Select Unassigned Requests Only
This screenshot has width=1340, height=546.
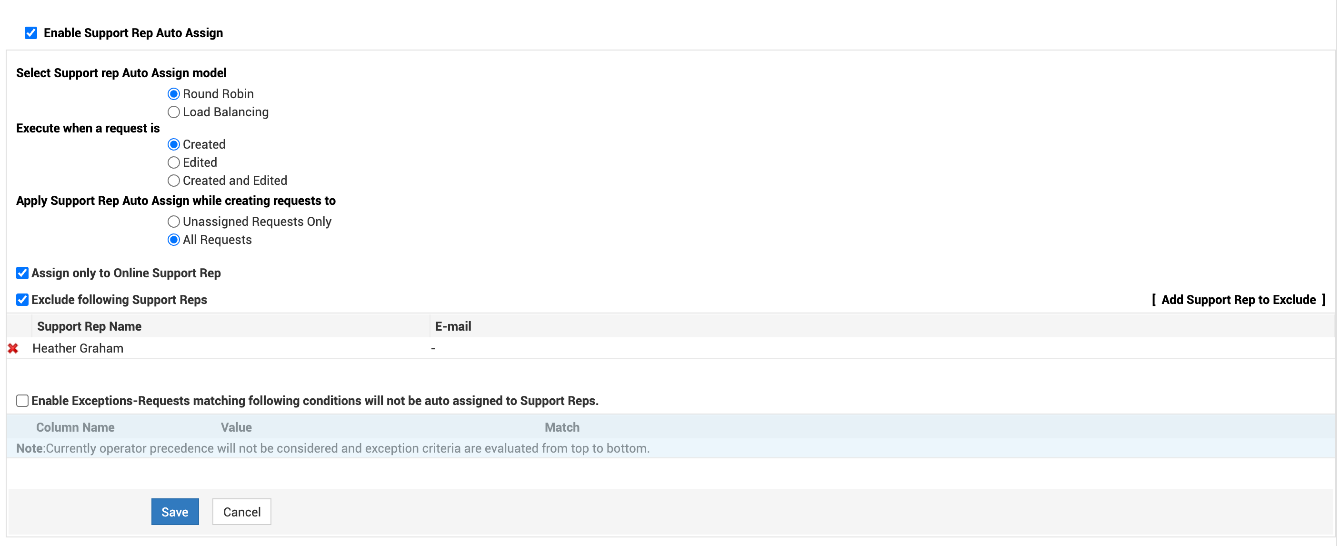pos(174,222)
